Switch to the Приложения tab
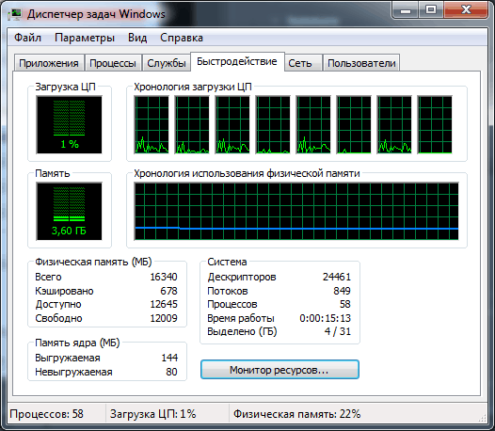The width and height of the screenshot is (495, 431). 49,63
